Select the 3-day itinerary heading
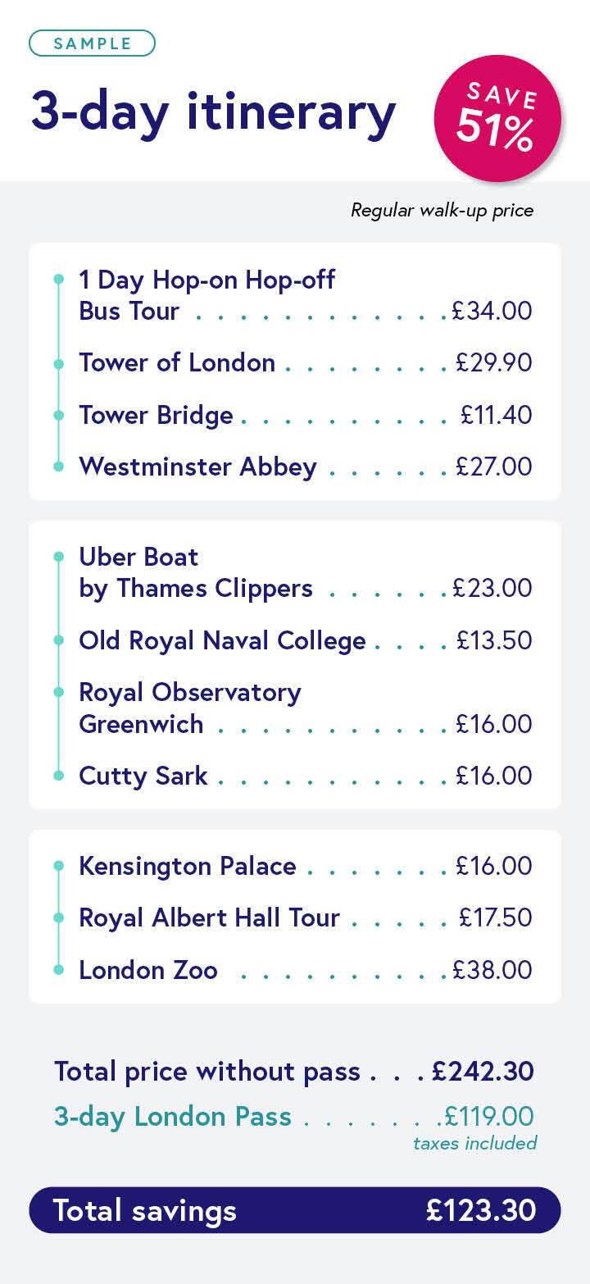This screenshot has height=1284, width=590. tap(214, 112)
